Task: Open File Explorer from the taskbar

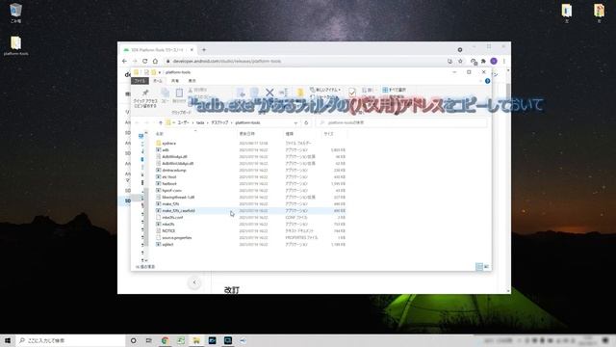Action: [196, 340]
